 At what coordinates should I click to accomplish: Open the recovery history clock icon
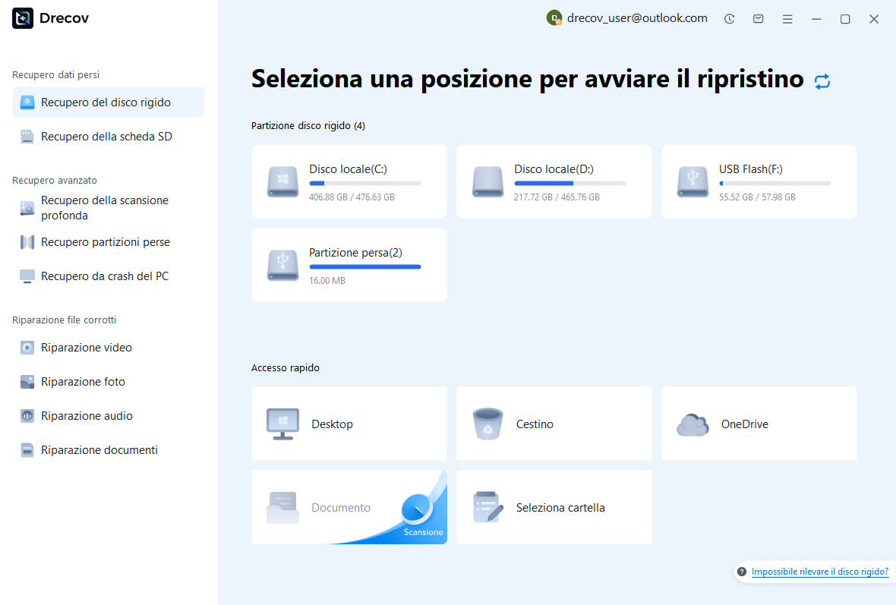coord(729,18)
